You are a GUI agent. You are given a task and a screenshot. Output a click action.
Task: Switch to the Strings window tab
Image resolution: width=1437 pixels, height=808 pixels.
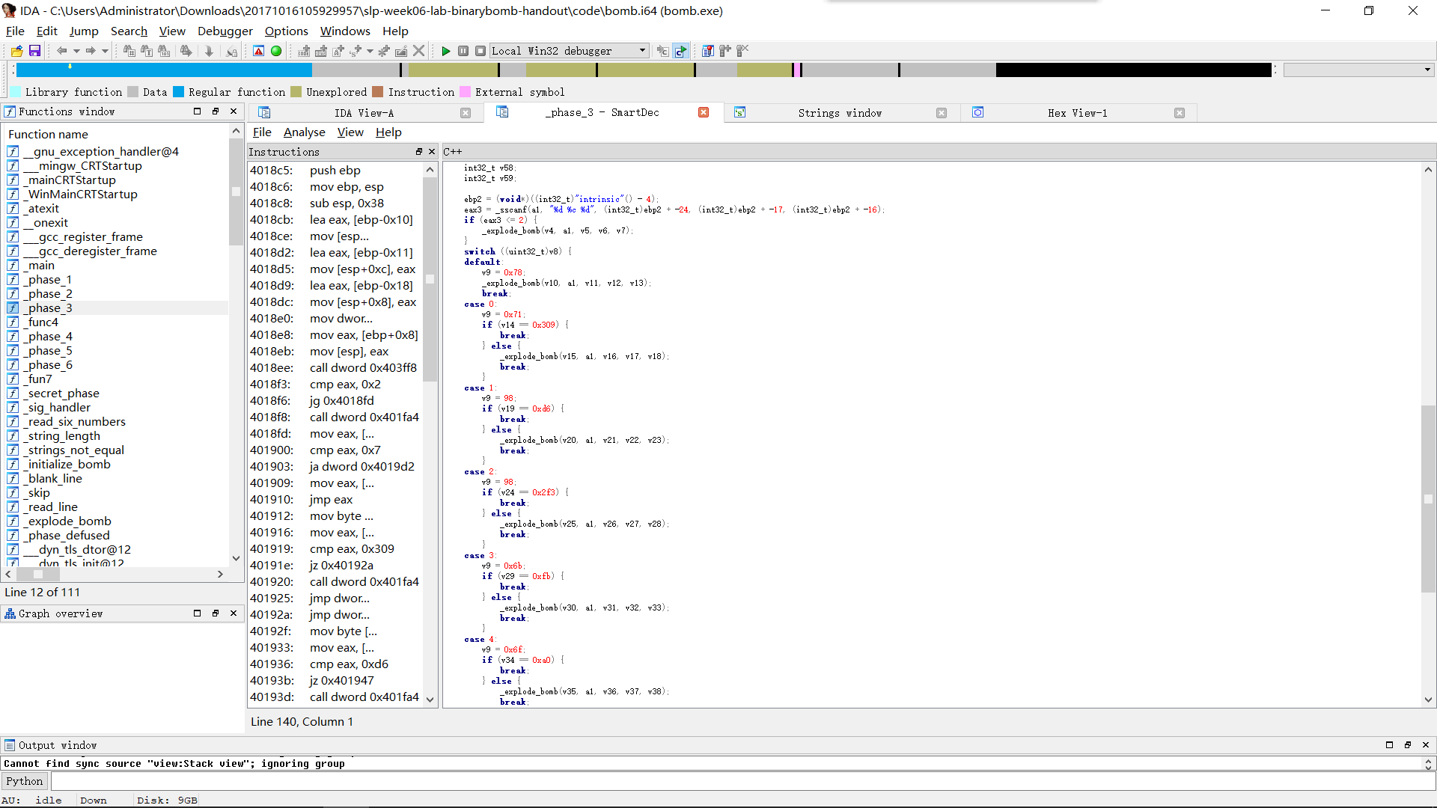click(839, 113)
